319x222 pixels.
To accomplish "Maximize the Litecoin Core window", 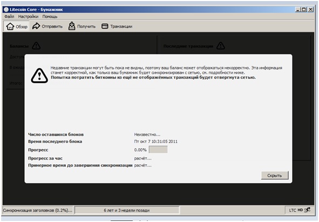I will pos(304,9).
